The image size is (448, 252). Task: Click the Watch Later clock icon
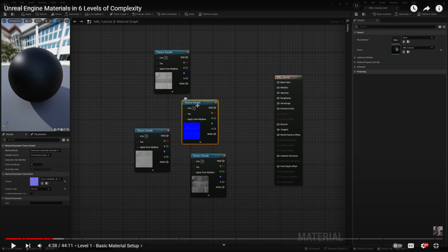[414, 8]
